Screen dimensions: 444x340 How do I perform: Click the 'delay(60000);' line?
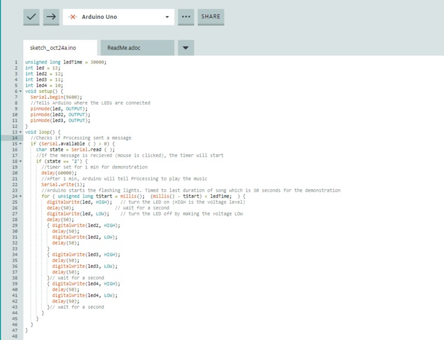[59, 173]
